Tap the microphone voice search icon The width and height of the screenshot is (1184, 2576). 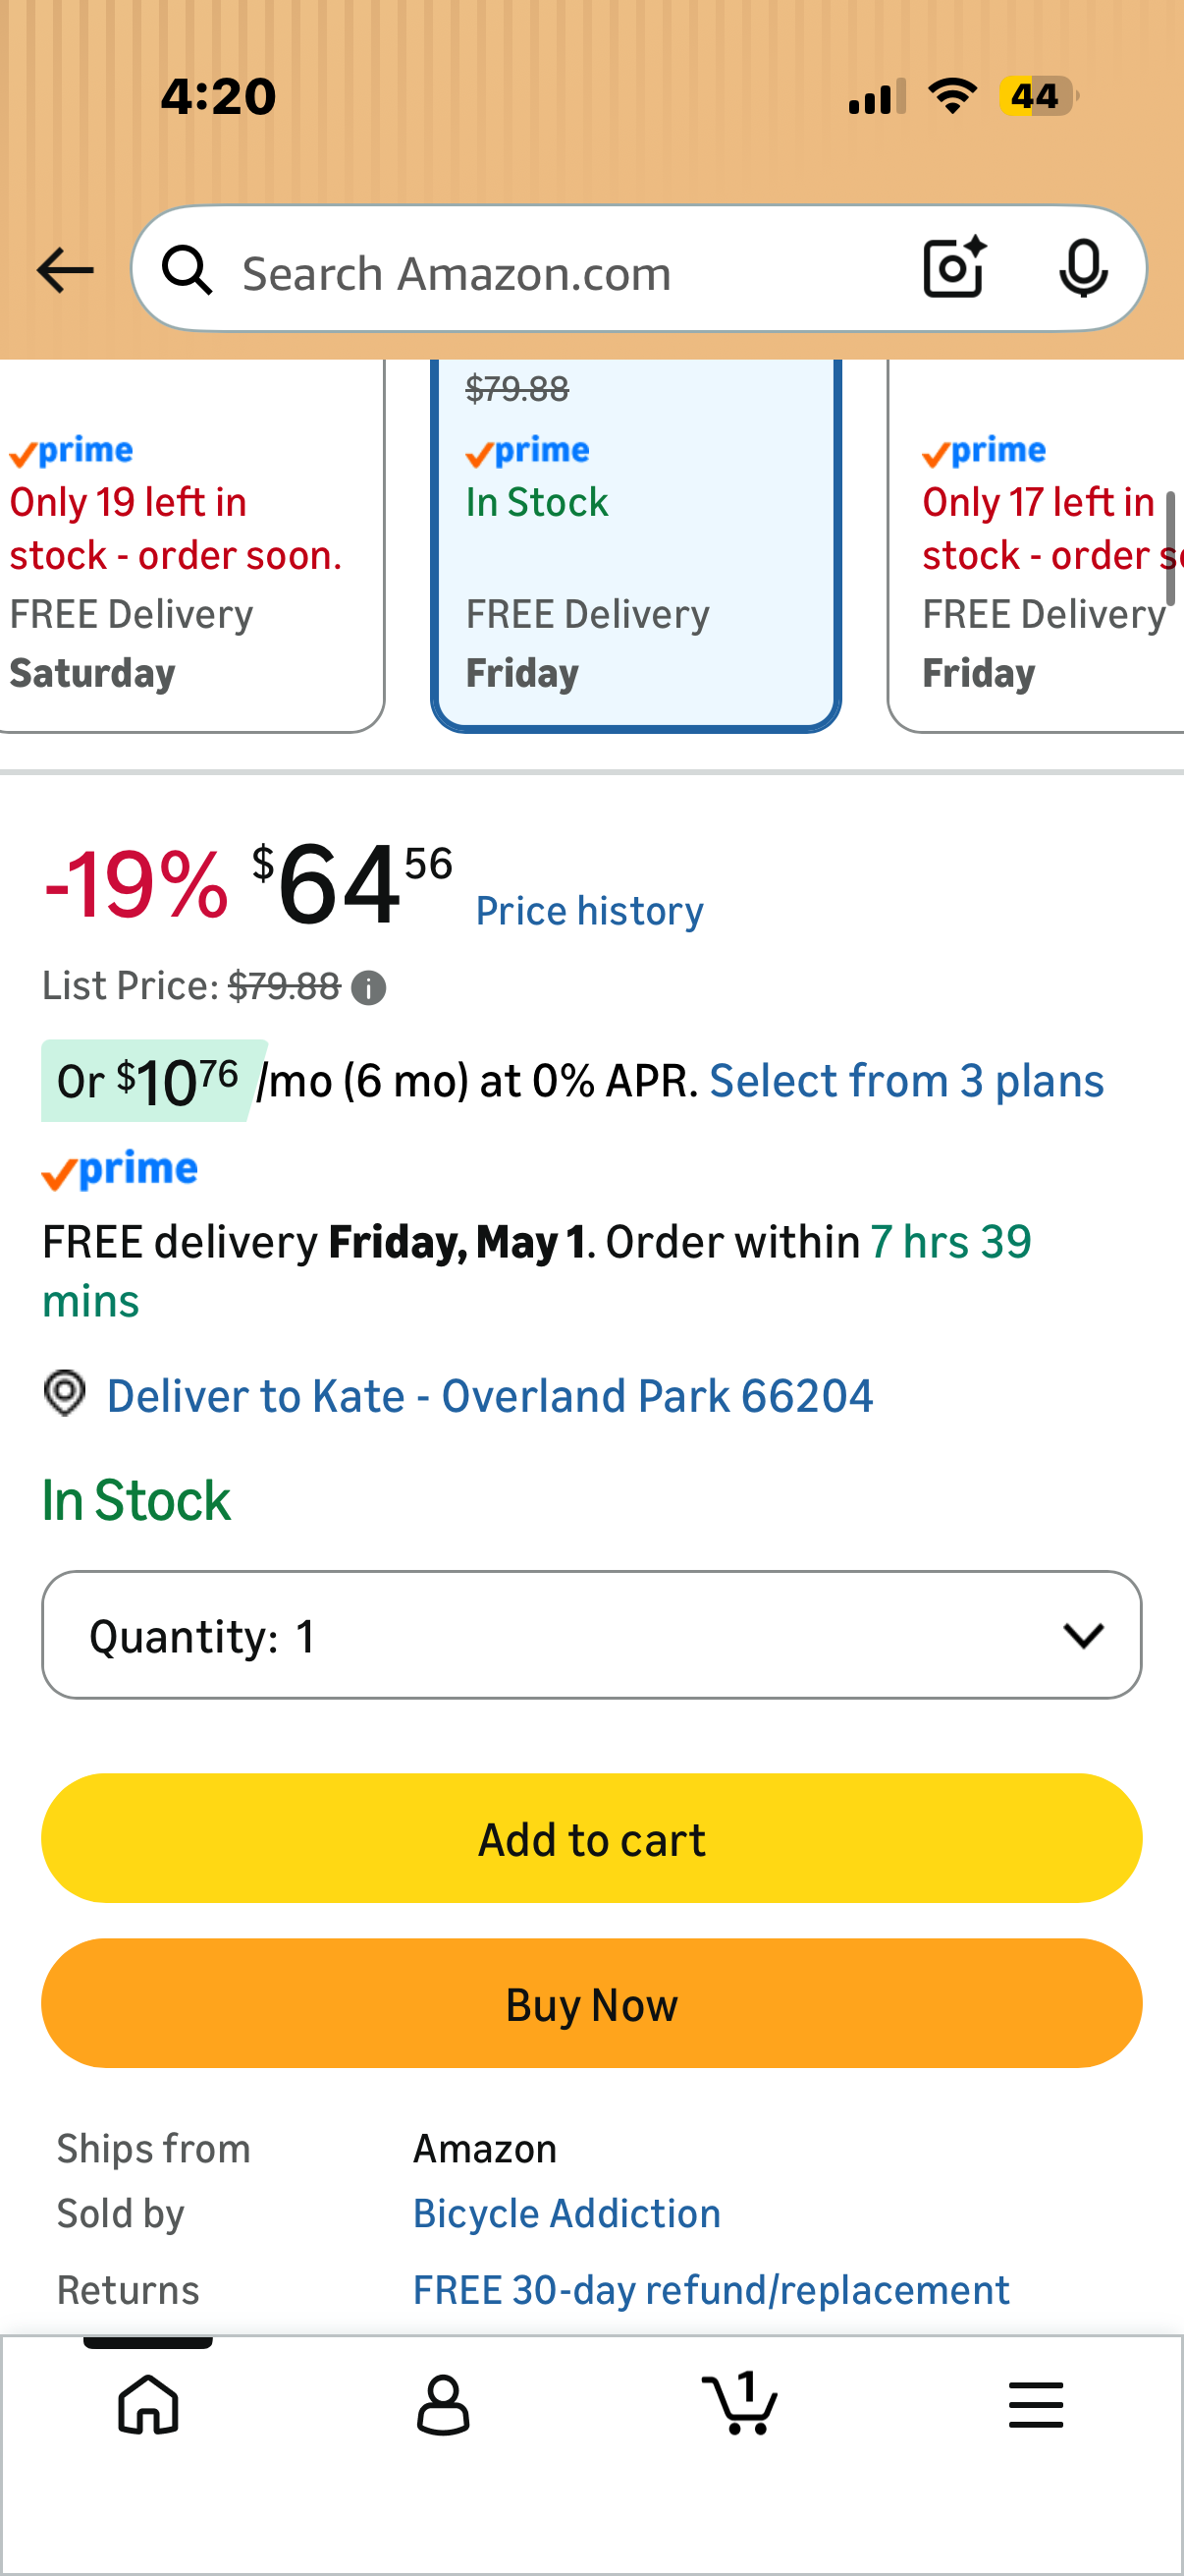pos(1082,270)
